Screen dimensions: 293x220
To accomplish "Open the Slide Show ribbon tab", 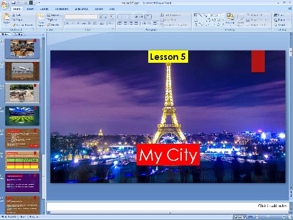I will (81, 9).
